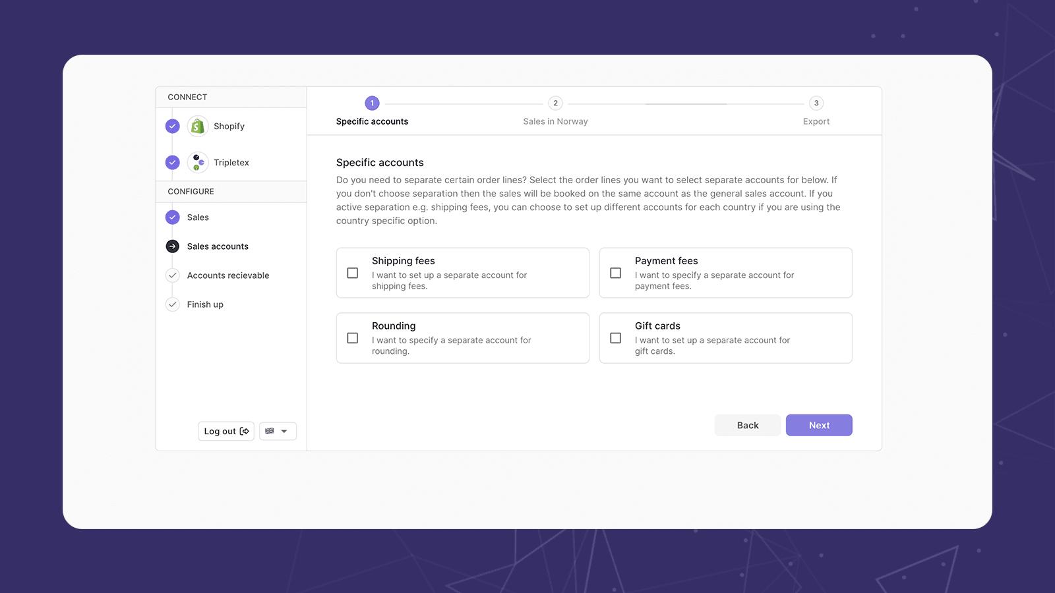Image resolution: width=1055 pixels, height=593 pixels.
Task: Check the Rounding checkbox
Action: pyautogui.click(x=353, y=338)
